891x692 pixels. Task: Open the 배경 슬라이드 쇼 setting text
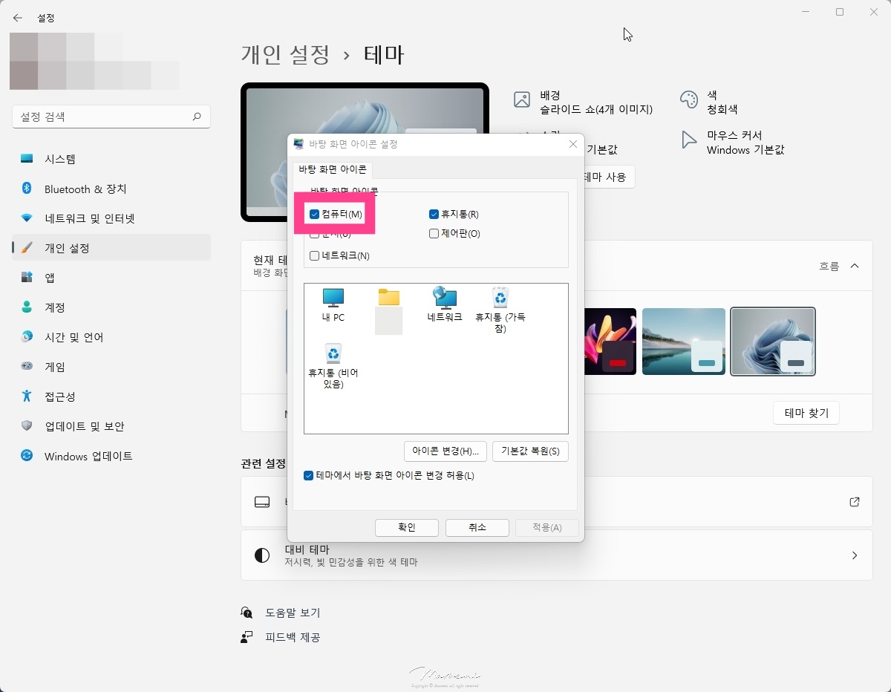[x=596, y=102]
